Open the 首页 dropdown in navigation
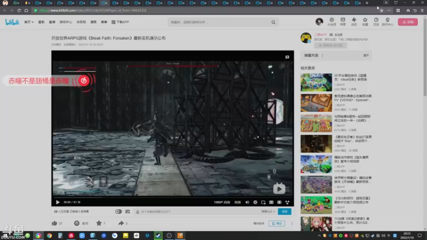 [x=29, y=22]
